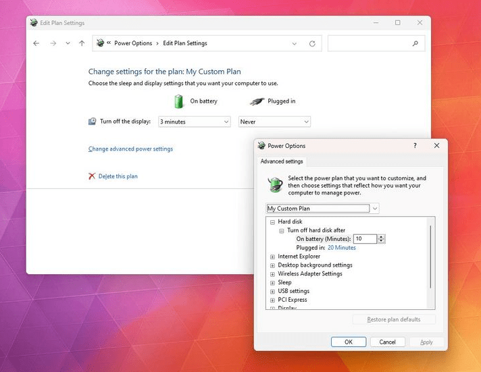Select Wireless Adapter Settings label
The image size is (481, 372).
click(310, 273)
